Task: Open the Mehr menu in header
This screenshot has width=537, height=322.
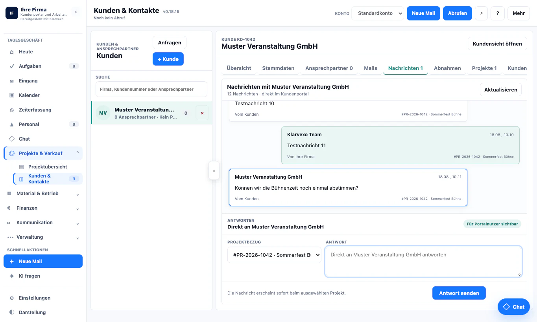Action: (519, 13)
